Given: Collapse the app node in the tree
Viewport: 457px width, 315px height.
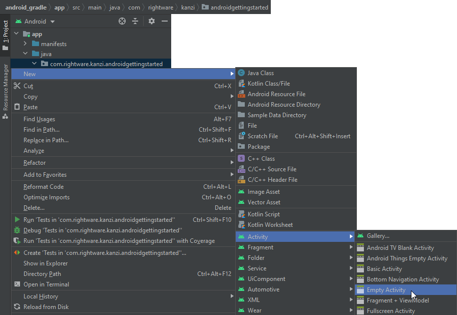Looking at the screenshot, I should tap(16, 34).
